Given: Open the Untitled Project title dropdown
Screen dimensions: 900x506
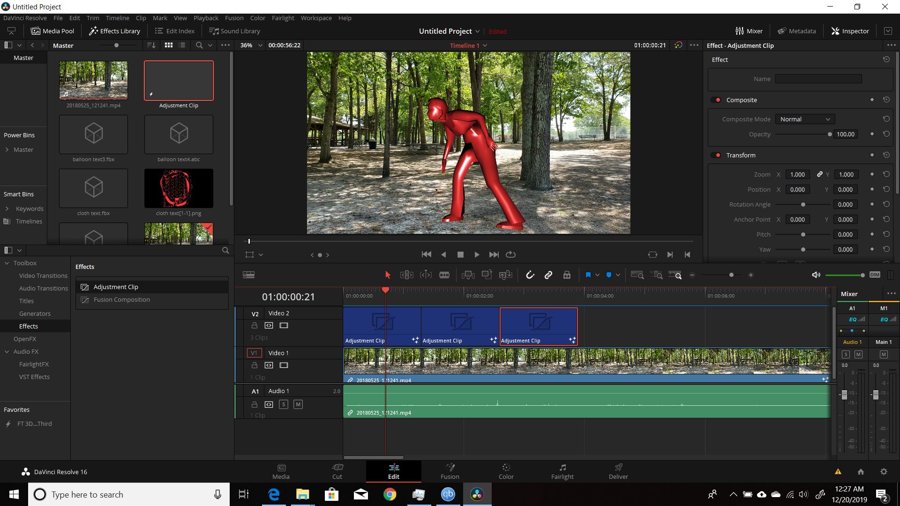Looking at the screenshot, I should (x=449, y=31).
